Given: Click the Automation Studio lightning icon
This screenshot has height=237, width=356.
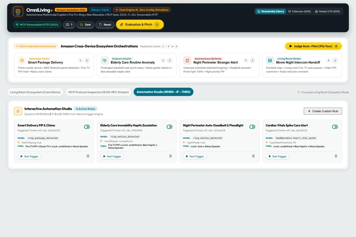Looking at the screenshot, I should [18, 111].
